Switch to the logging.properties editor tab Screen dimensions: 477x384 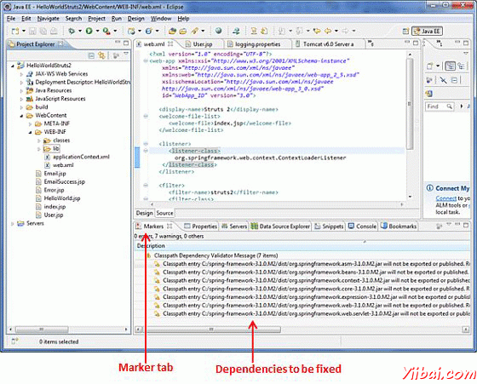[x=257, y=44]
